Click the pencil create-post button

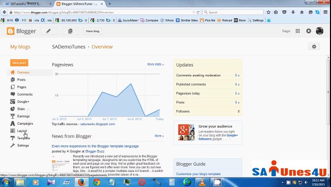pyautogui.click(x=49, y=31)
